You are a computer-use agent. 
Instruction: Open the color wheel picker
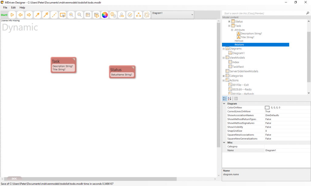pos(104,15)
